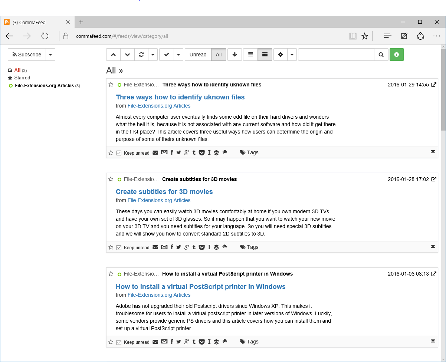446x362 pixels.
Task: Star 'Three ways' entry beside Keep unread
Action: click(x=111, y=153)
